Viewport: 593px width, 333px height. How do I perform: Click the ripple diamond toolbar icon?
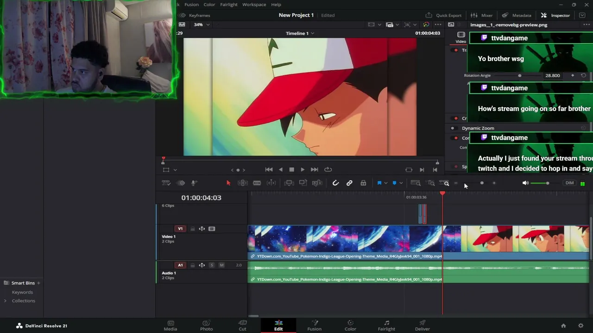point(181,183)
